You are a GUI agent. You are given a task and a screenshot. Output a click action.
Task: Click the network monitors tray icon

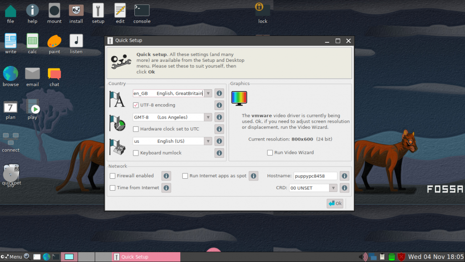[x=373, y=257]
